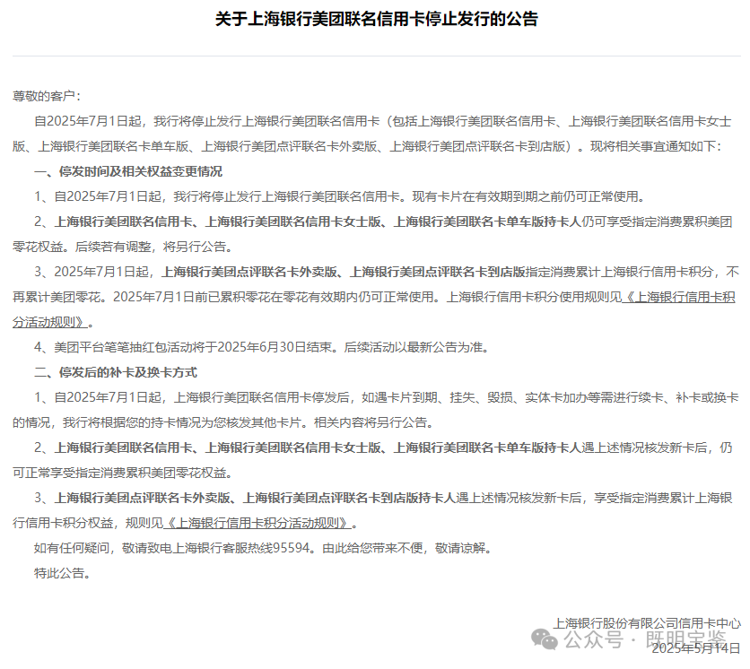This screenshot has width=750, height=669.
Task: Click the sentence 由此给您带来不便，敬请谅解。
Action: [x=407, y=548]
